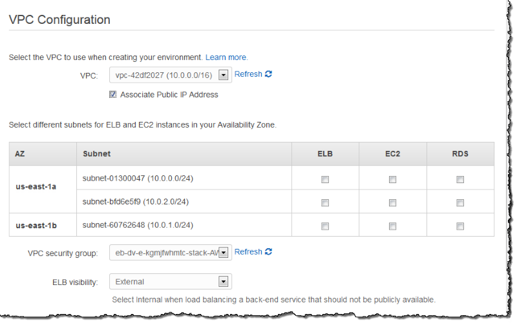Select RDS for subnet-60762648 in us-east-1b
The image size is (517, 323).
pyautogui.click(x=459, y=226)
